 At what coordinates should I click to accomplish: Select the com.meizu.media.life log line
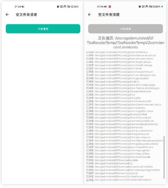click(120, 121)
